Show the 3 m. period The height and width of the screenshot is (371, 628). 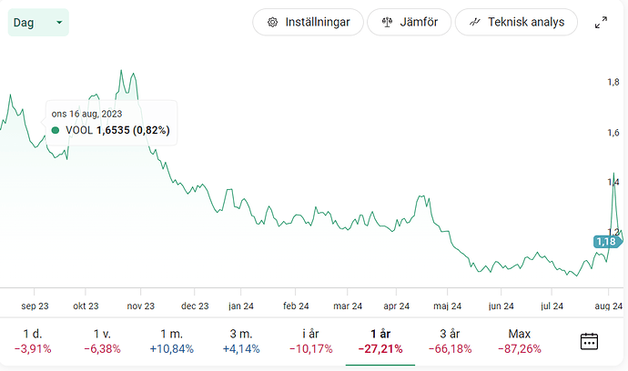click(x=240, y=341)
